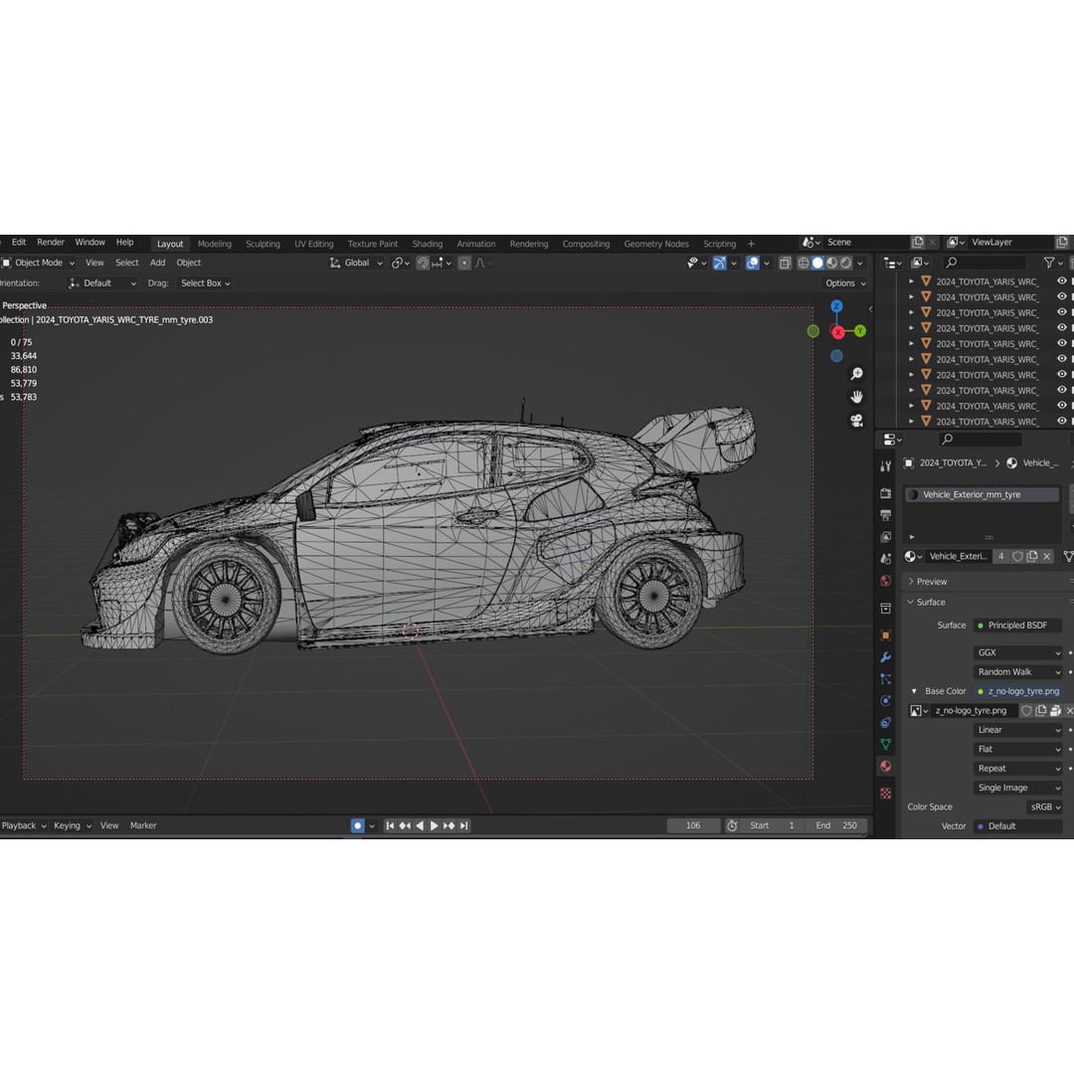Click the Z axis on the navigation gizmo
This screenshot has height=1074, width=1074.
pyautogui.click(x=838, y=308)
